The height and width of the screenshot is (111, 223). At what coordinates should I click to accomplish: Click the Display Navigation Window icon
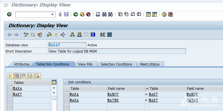pos(79,34)
